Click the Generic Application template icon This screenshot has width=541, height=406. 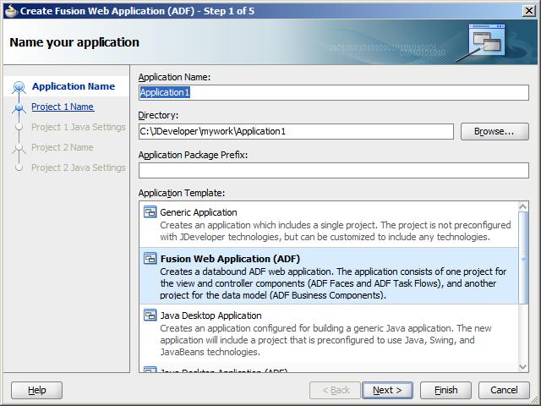click(150, 211)
